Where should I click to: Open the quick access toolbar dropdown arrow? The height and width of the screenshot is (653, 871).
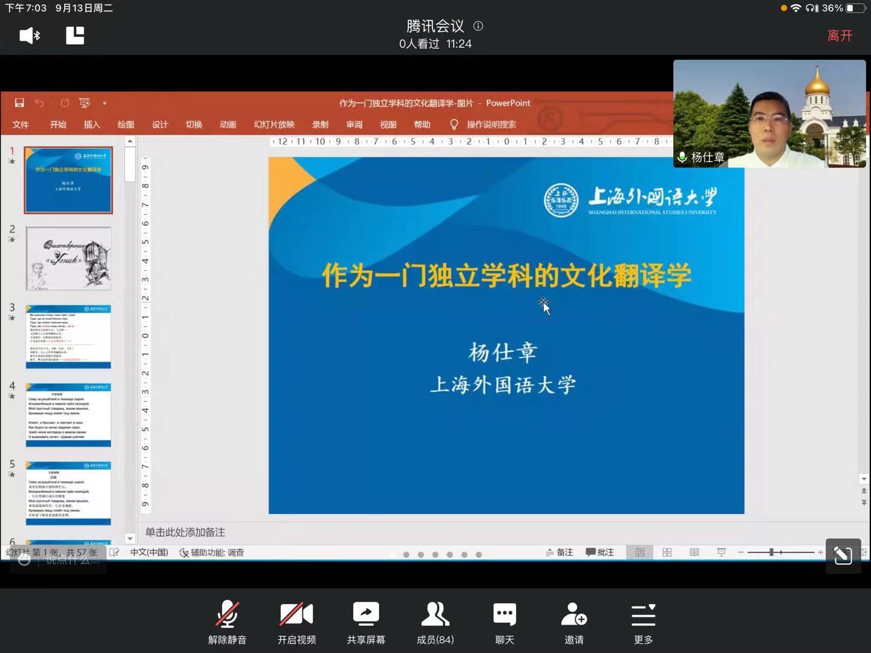click(105, 103)
